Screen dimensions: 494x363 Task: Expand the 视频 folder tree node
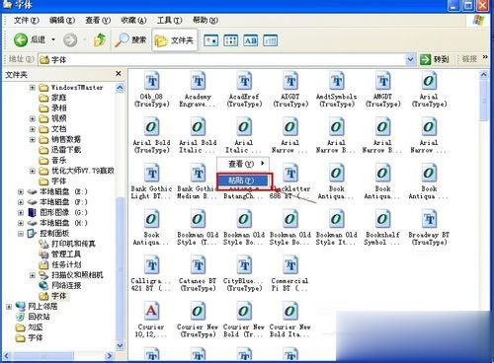click(x=33, y=118)
